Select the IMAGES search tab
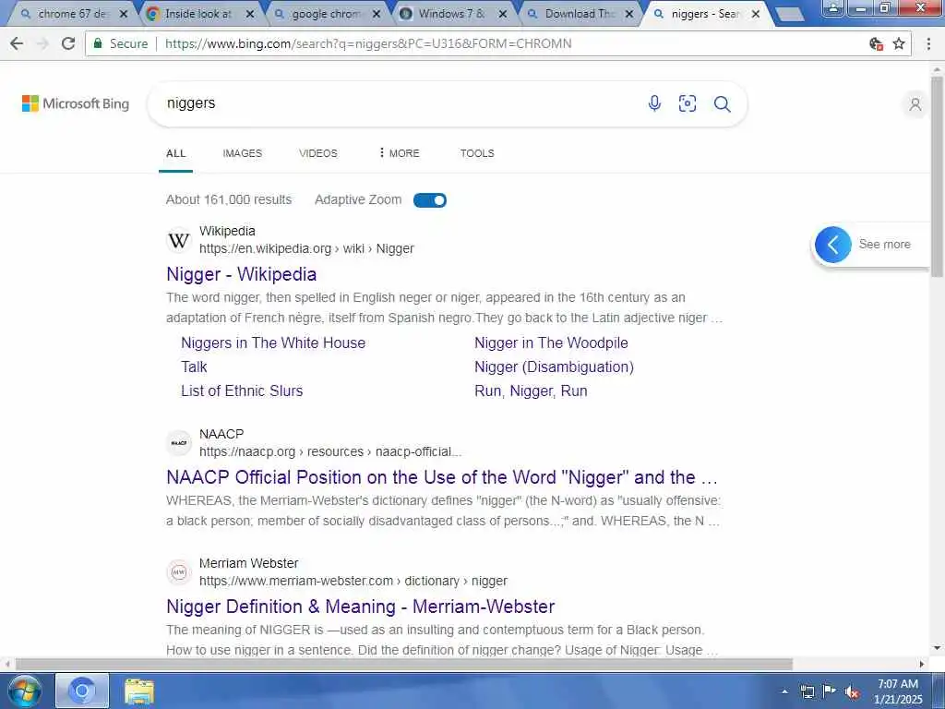 click(x=243, y=153)
